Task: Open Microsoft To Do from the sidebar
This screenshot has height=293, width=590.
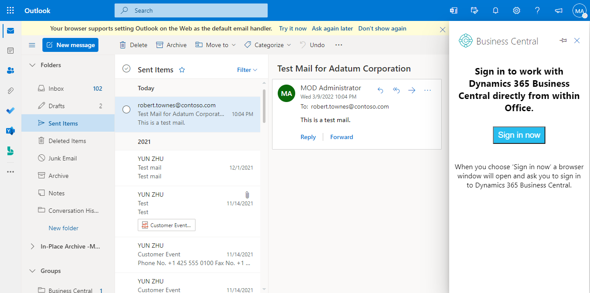Action: pyautogui.click(x=10, y=110)
